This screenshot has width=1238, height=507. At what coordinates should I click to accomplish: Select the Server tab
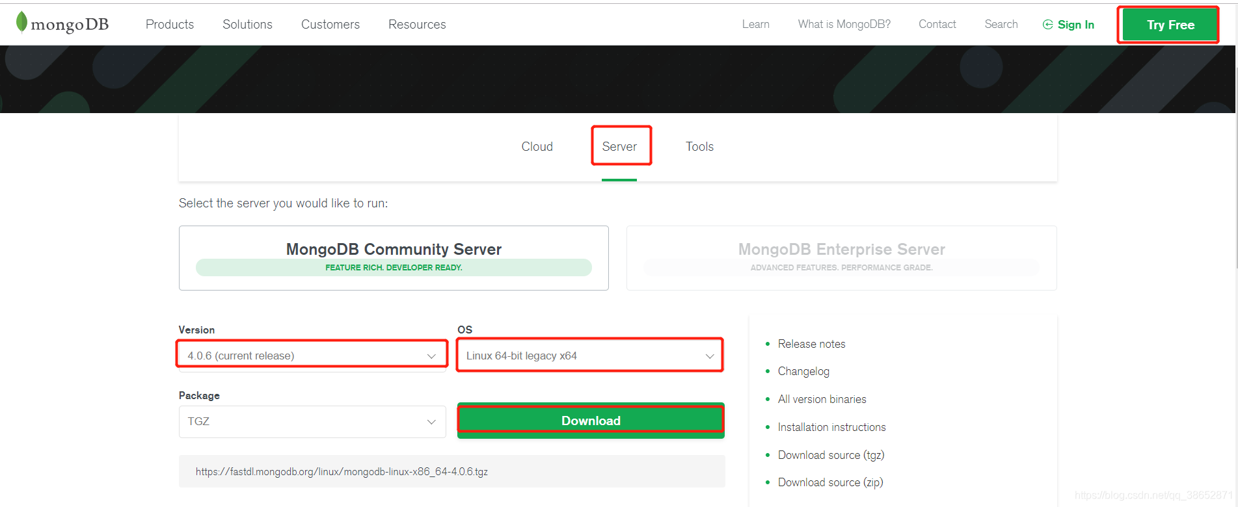click(619, 146)
